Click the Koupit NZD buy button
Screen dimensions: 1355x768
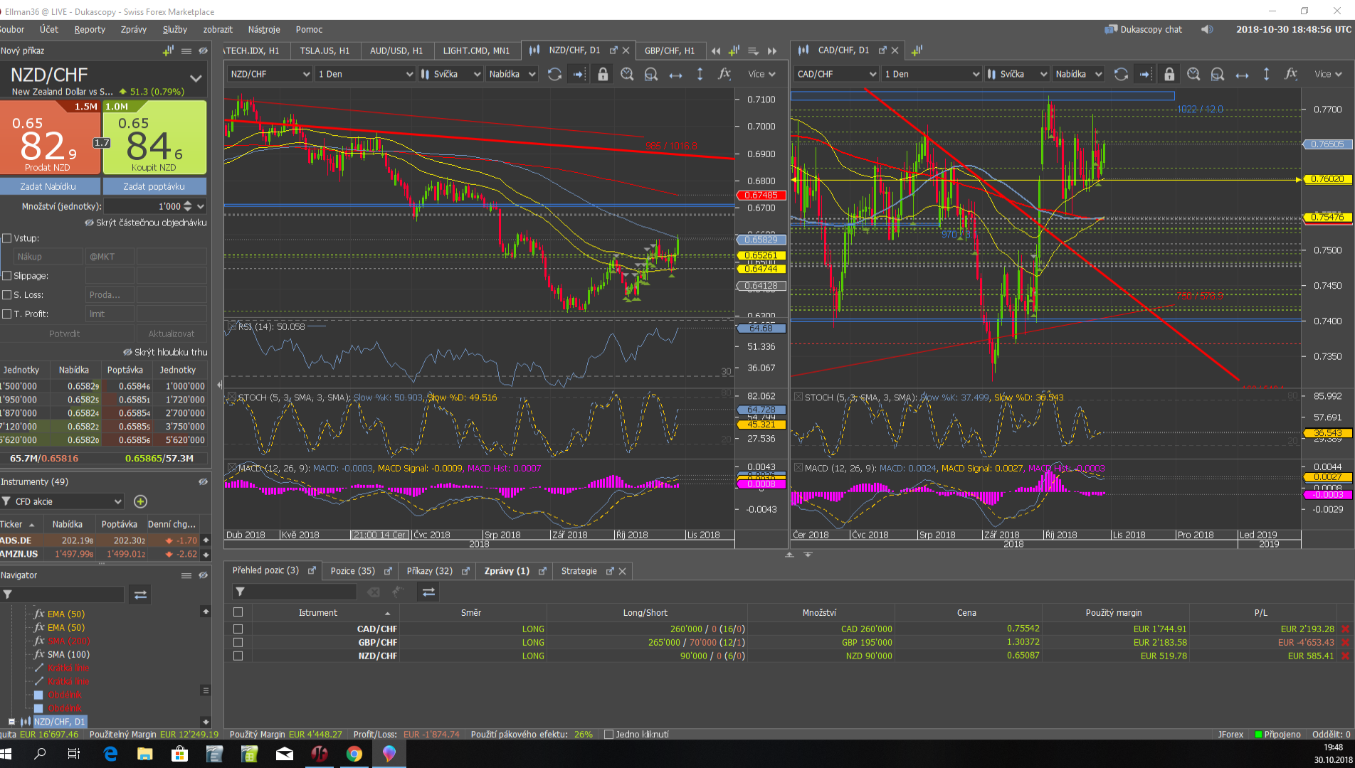click(x=154, y=138)
